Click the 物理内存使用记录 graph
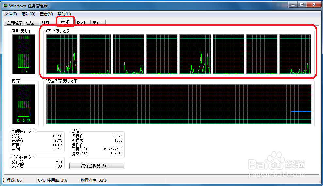 (x=179, y=104)
